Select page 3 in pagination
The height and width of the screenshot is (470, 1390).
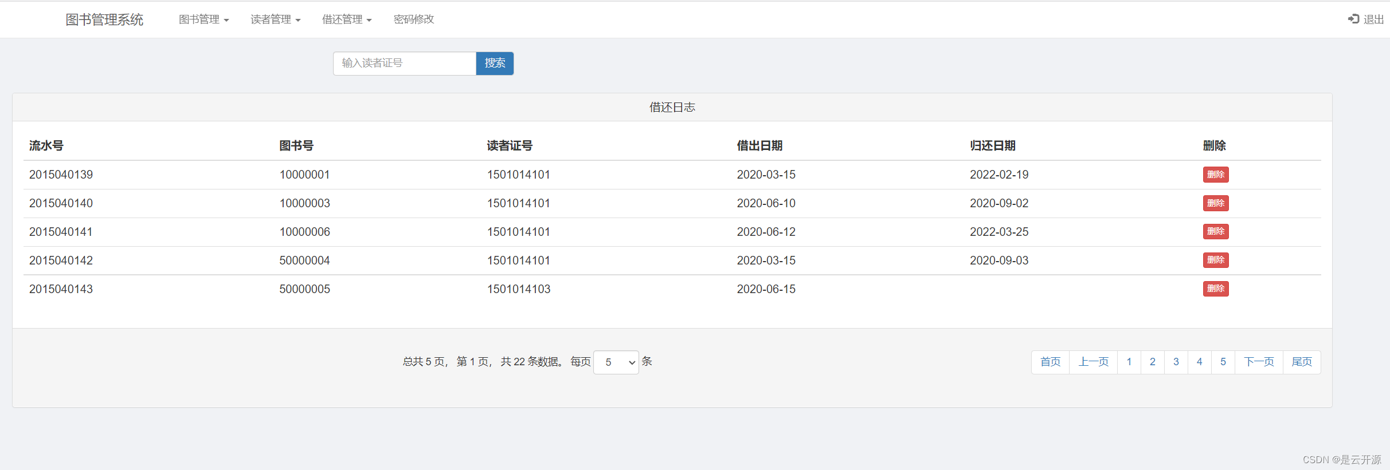(x=1176, y=362)
